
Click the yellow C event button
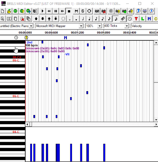point(156,19)
